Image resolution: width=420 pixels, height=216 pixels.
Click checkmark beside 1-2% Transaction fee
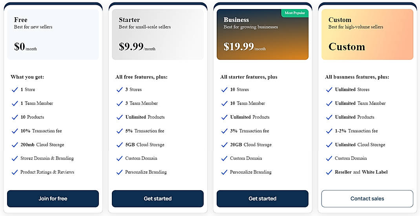[329, 131]
